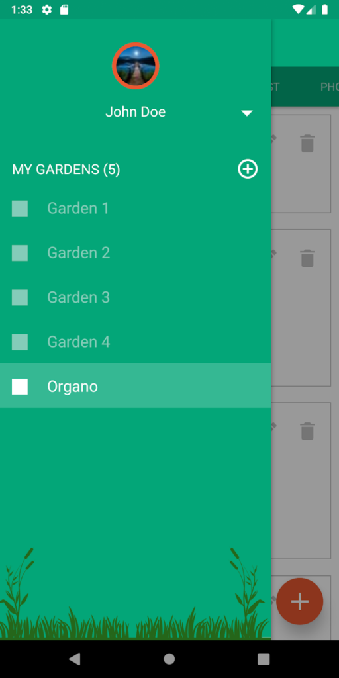
Task: Select Garden 3 in the drawer
Action: pyautogui.click(x=135, y=297)
